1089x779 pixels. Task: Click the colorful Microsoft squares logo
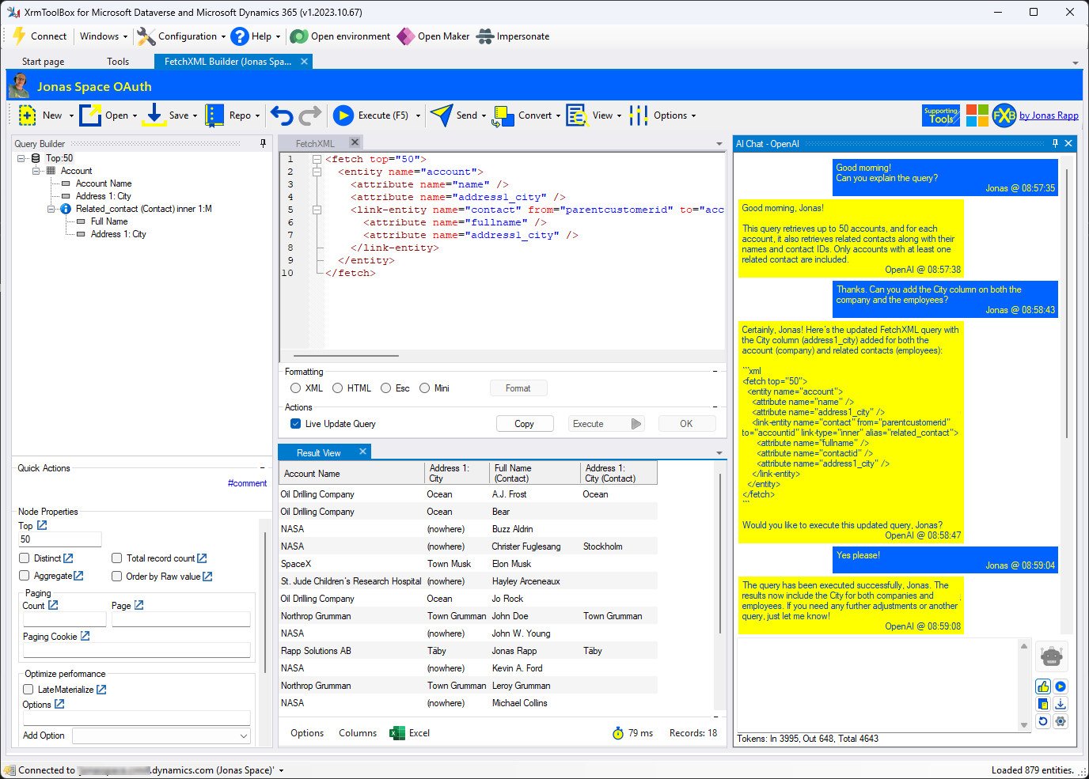[977, 115]
